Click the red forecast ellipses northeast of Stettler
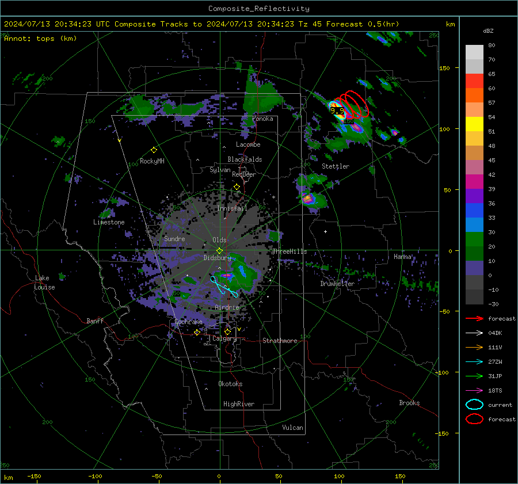Image resolution: width=518 pixels, height=484 pixels. tap(354, 104)
